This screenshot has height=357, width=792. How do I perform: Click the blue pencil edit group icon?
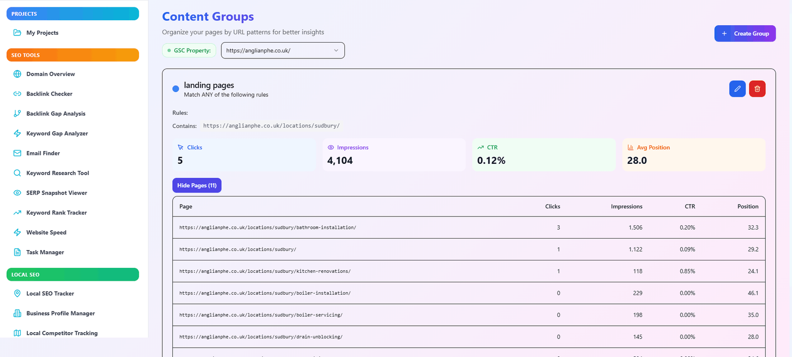[x=737, y=89]
